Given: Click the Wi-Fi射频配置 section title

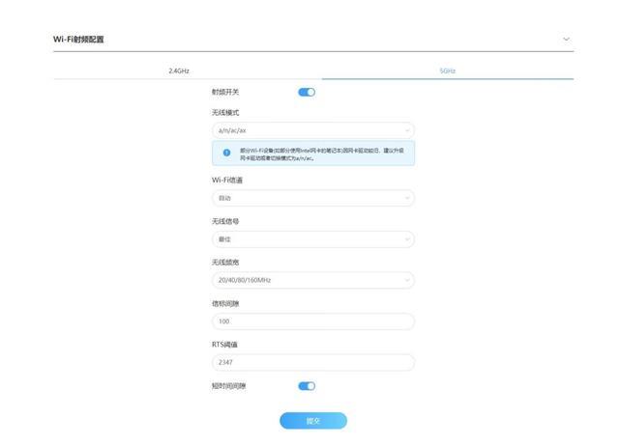Looking at the screenshot, I should pos(78,39).
